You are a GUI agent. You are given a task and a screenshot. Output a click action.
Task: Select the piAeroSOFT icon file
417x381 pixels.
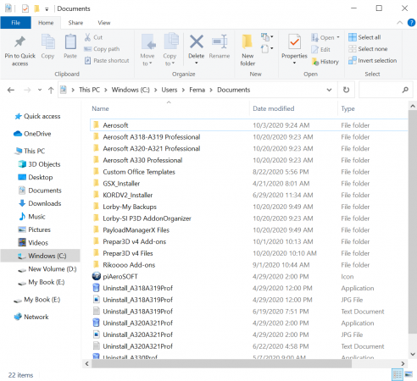pos(249,277)
